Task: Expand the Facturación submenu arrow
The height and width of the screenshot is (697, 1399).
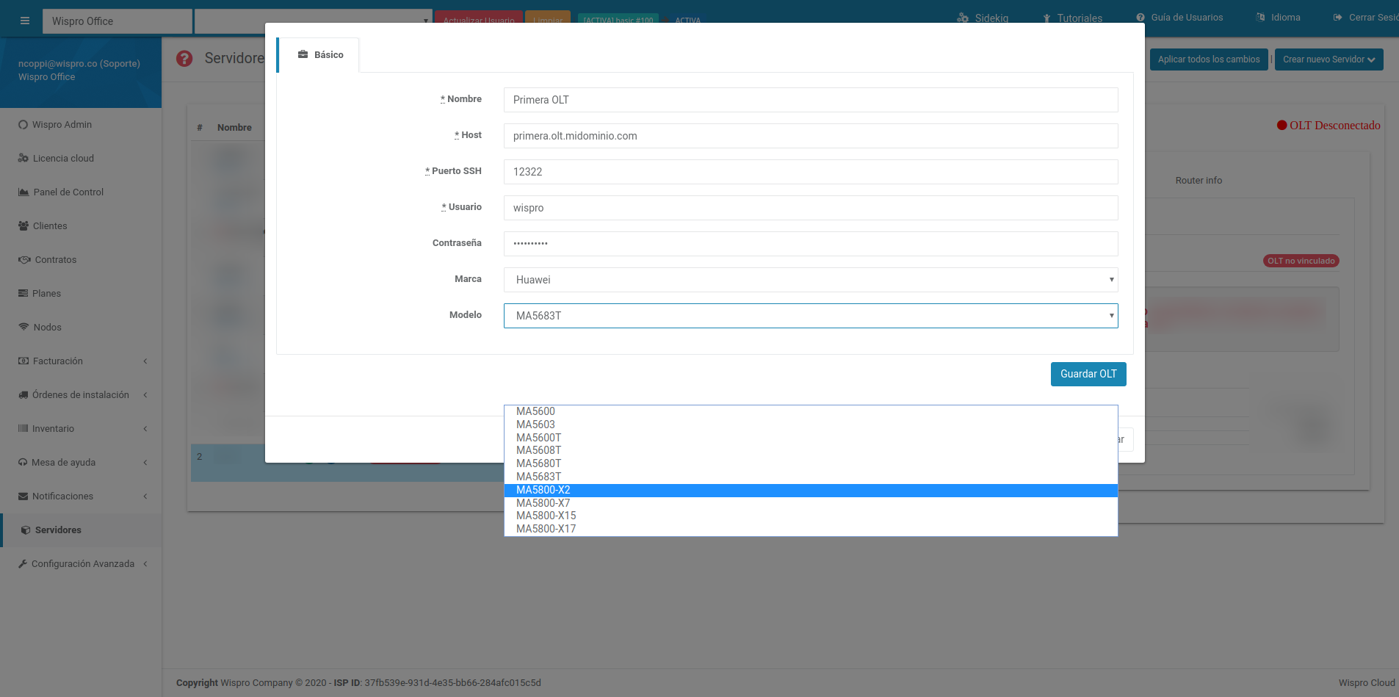Action: (145, 361)
